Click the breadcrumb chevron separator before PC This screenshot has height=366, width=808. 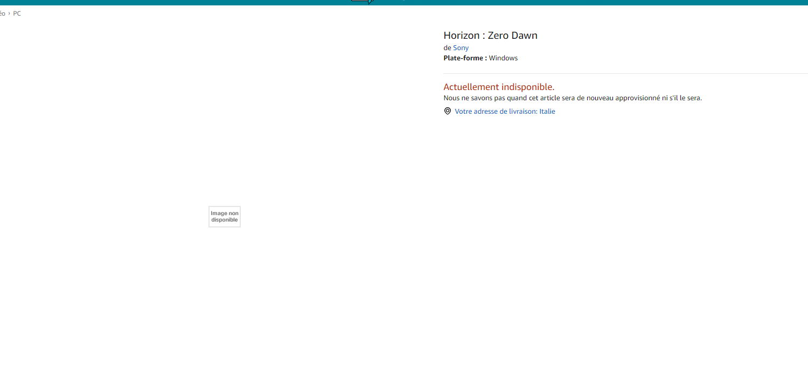9,13
